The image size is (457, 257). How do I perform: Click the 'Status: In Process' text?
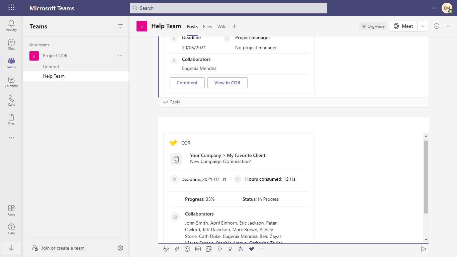pos(261,199)
